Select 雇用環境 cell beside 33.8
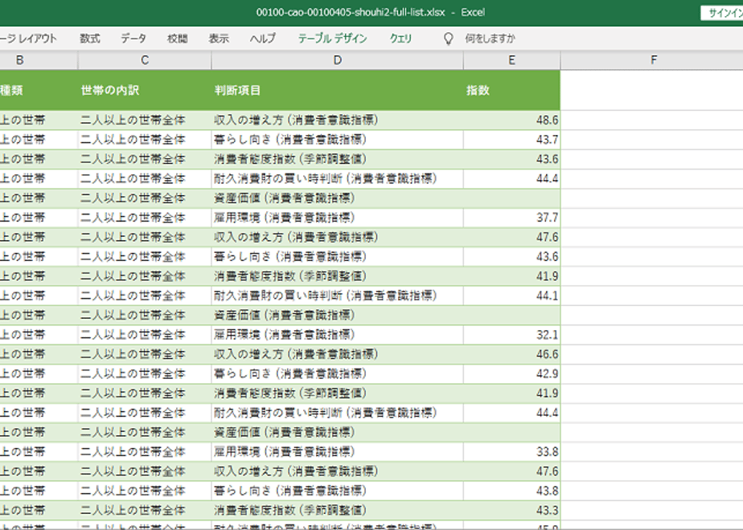The width and height of the screenshot is (743, 530). click(337, 452)
